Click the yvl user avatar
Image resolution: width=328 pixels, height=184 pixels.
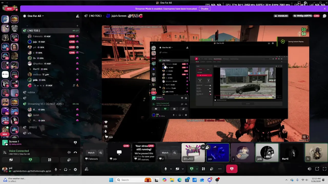(x=5, y=169)
